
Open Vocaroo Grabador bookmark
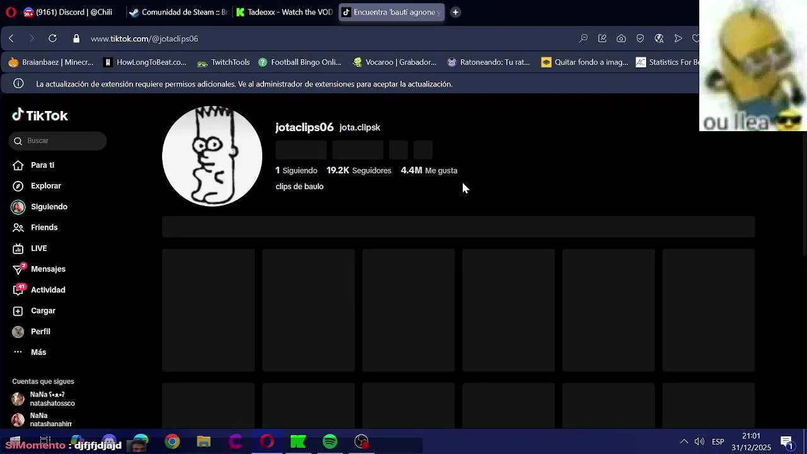[x=394, y=62]
